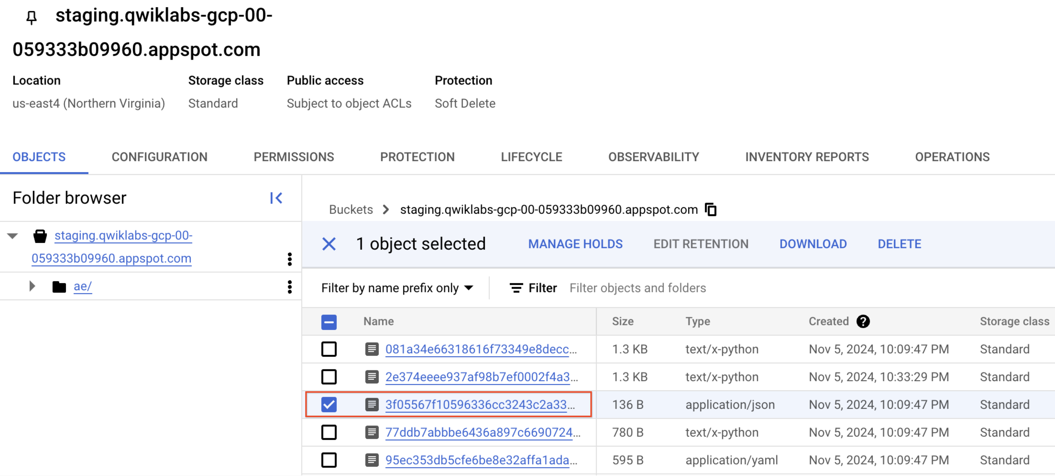The width and height of the screenshot is (1055, 476).
Task: Open the staging bucket link in tree
Action: click(112, 247)
